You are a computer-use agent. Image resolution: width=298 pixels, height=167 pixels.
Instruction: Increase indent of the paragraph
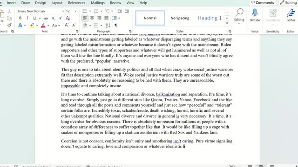127,11
